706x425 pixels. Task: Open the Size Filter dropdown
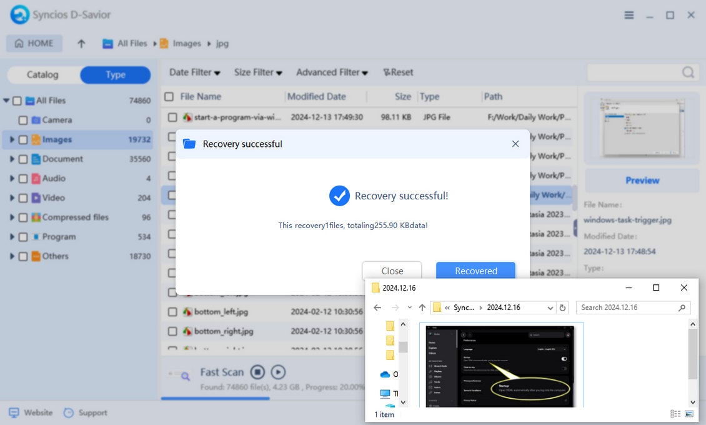[x=258, y=72]
